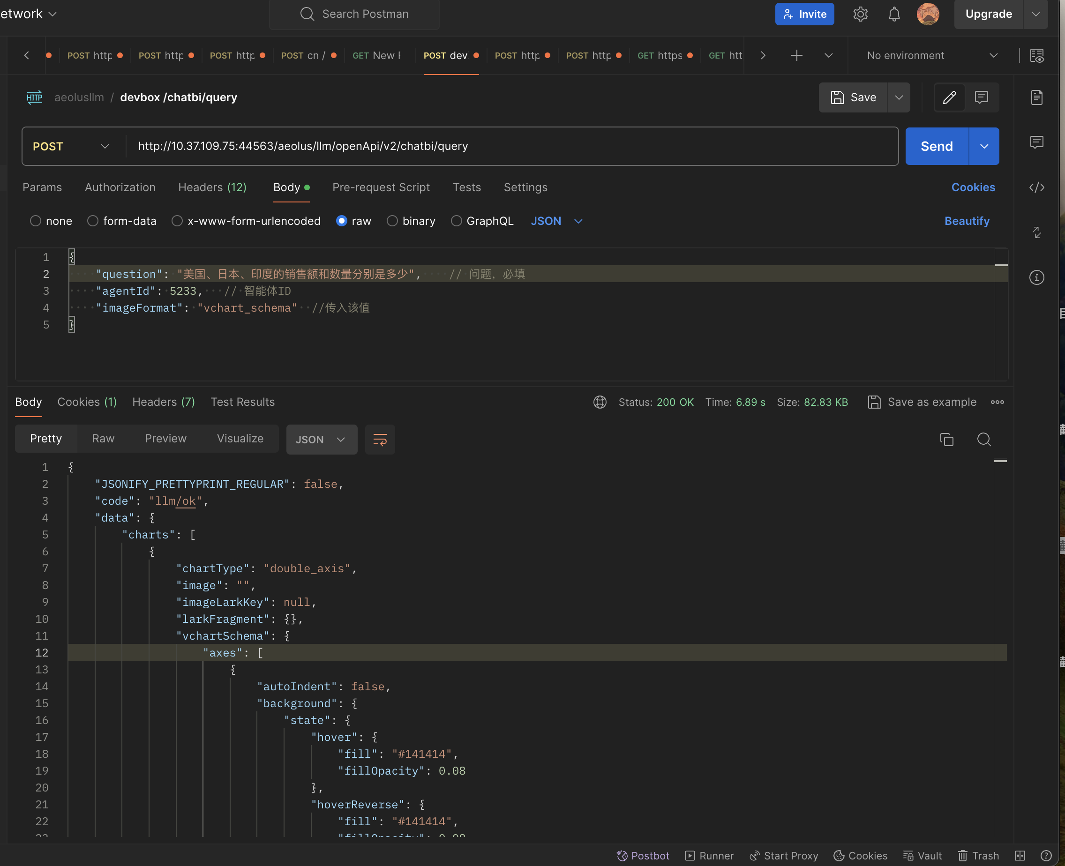
Task: Open the new tab plus icon
Action: point(796,55)
